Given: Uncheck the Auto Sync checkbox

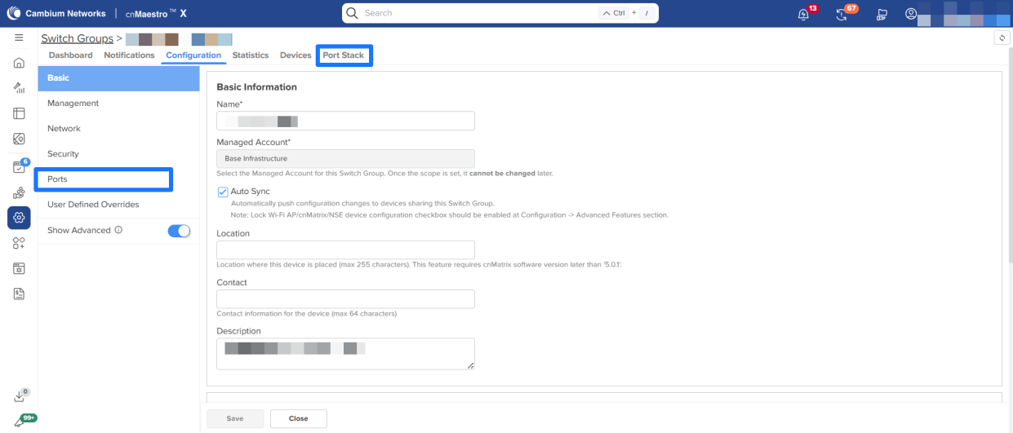Looking at the screenshot, I should (223, 192).
